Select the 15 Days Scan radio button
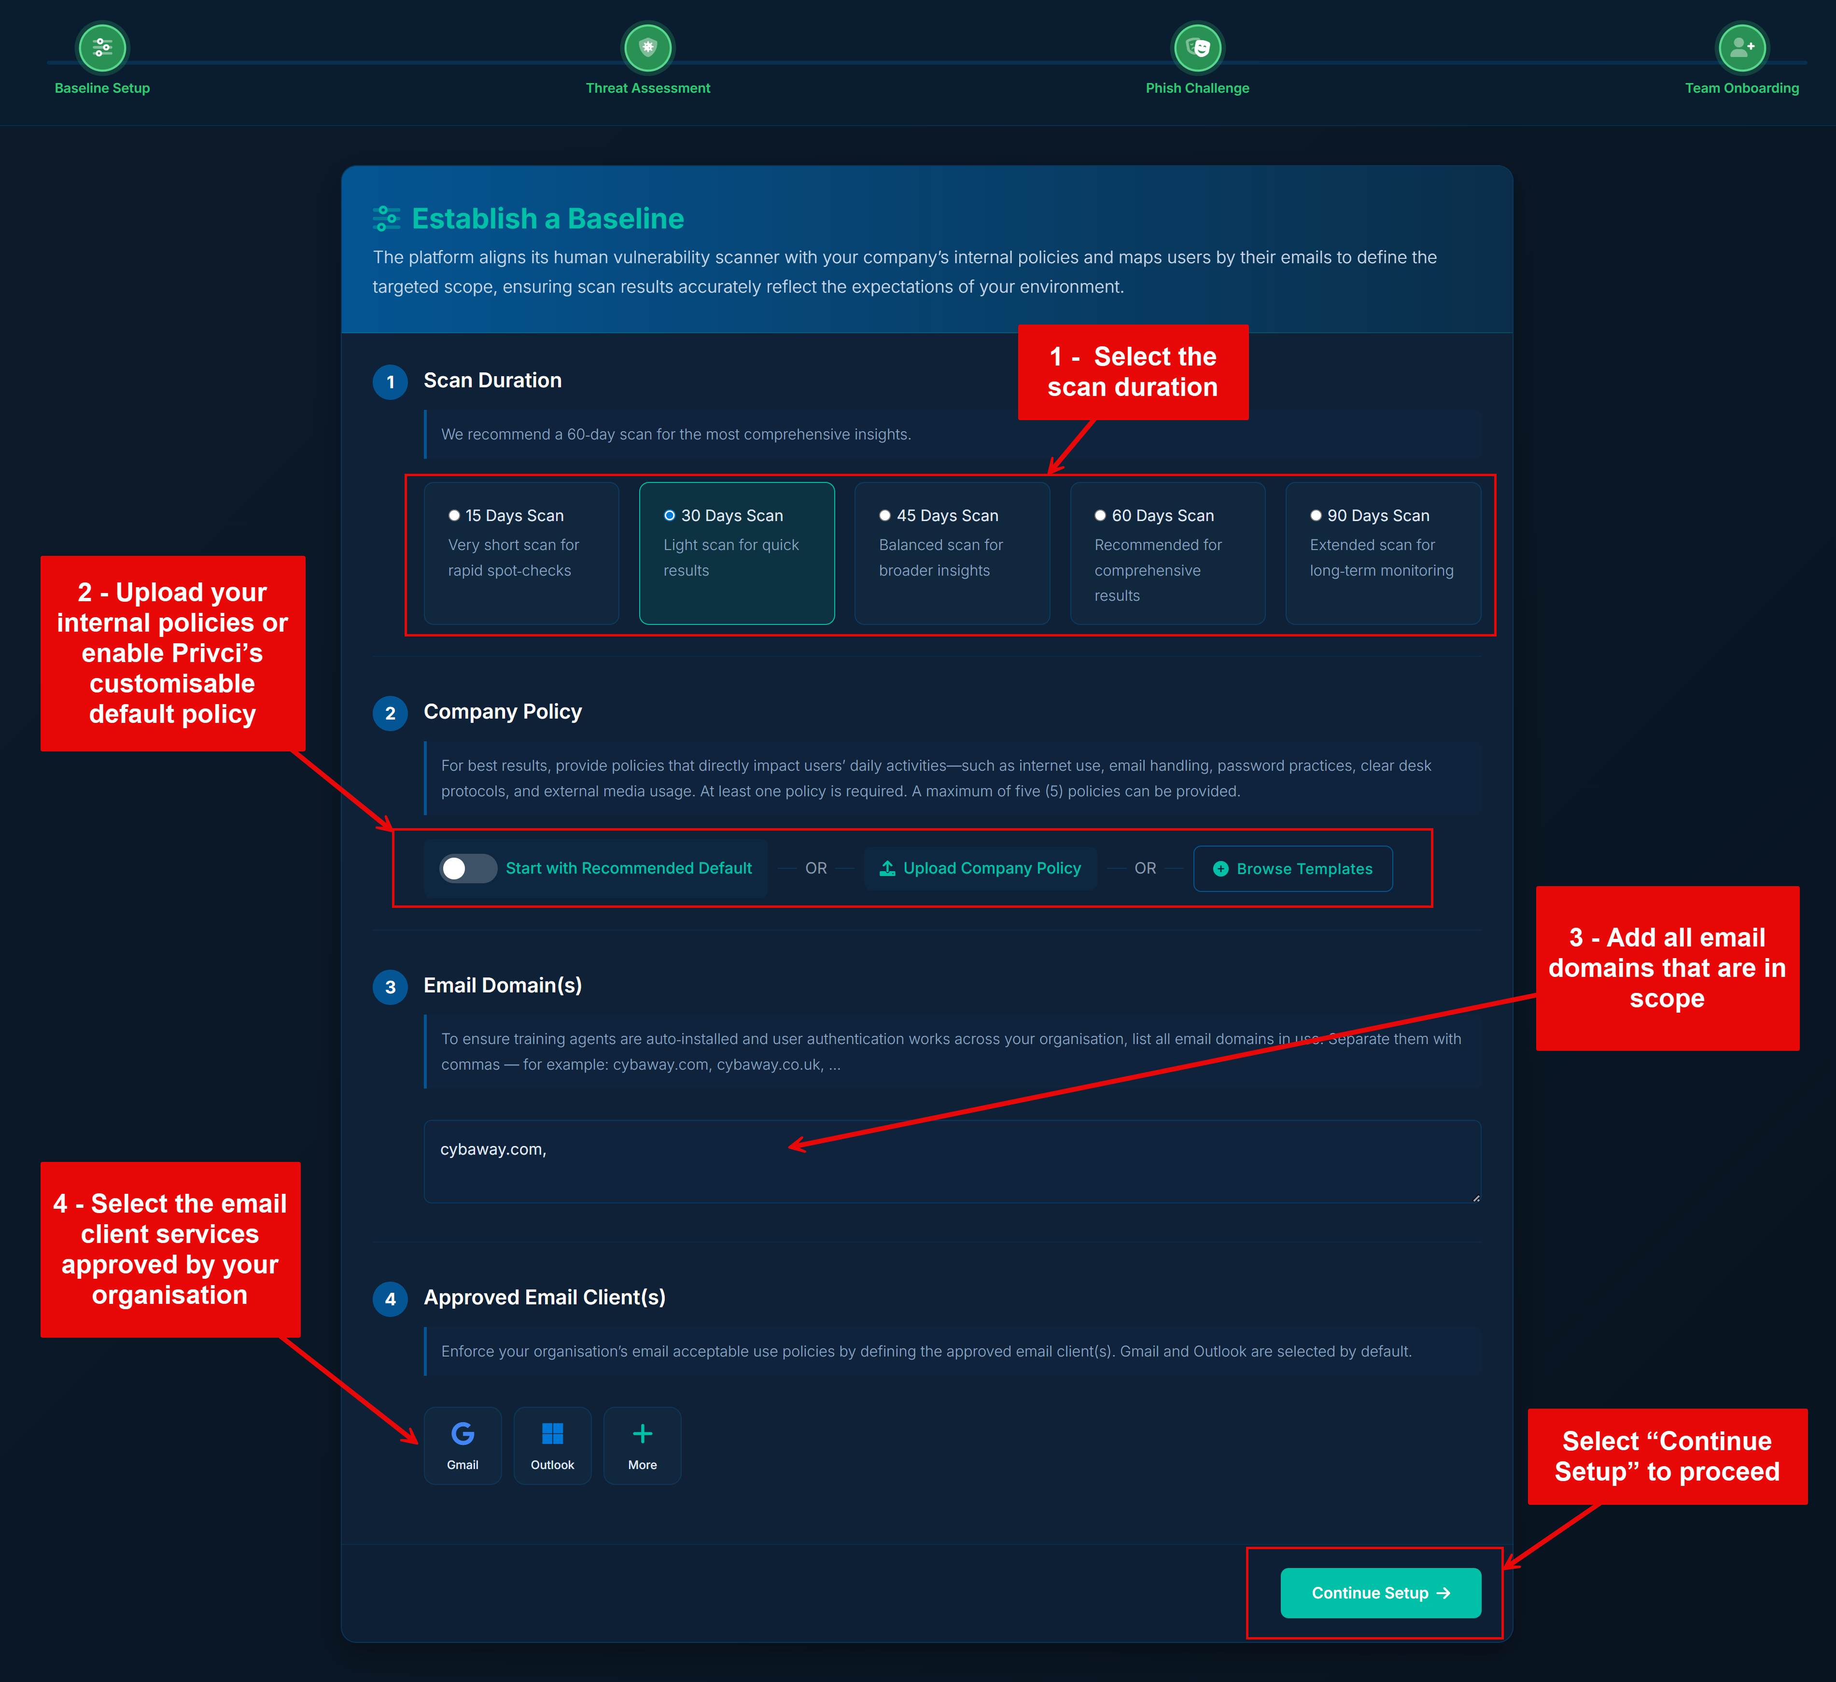Viewport: 1836px width, 1682px height. click(453, 516)
